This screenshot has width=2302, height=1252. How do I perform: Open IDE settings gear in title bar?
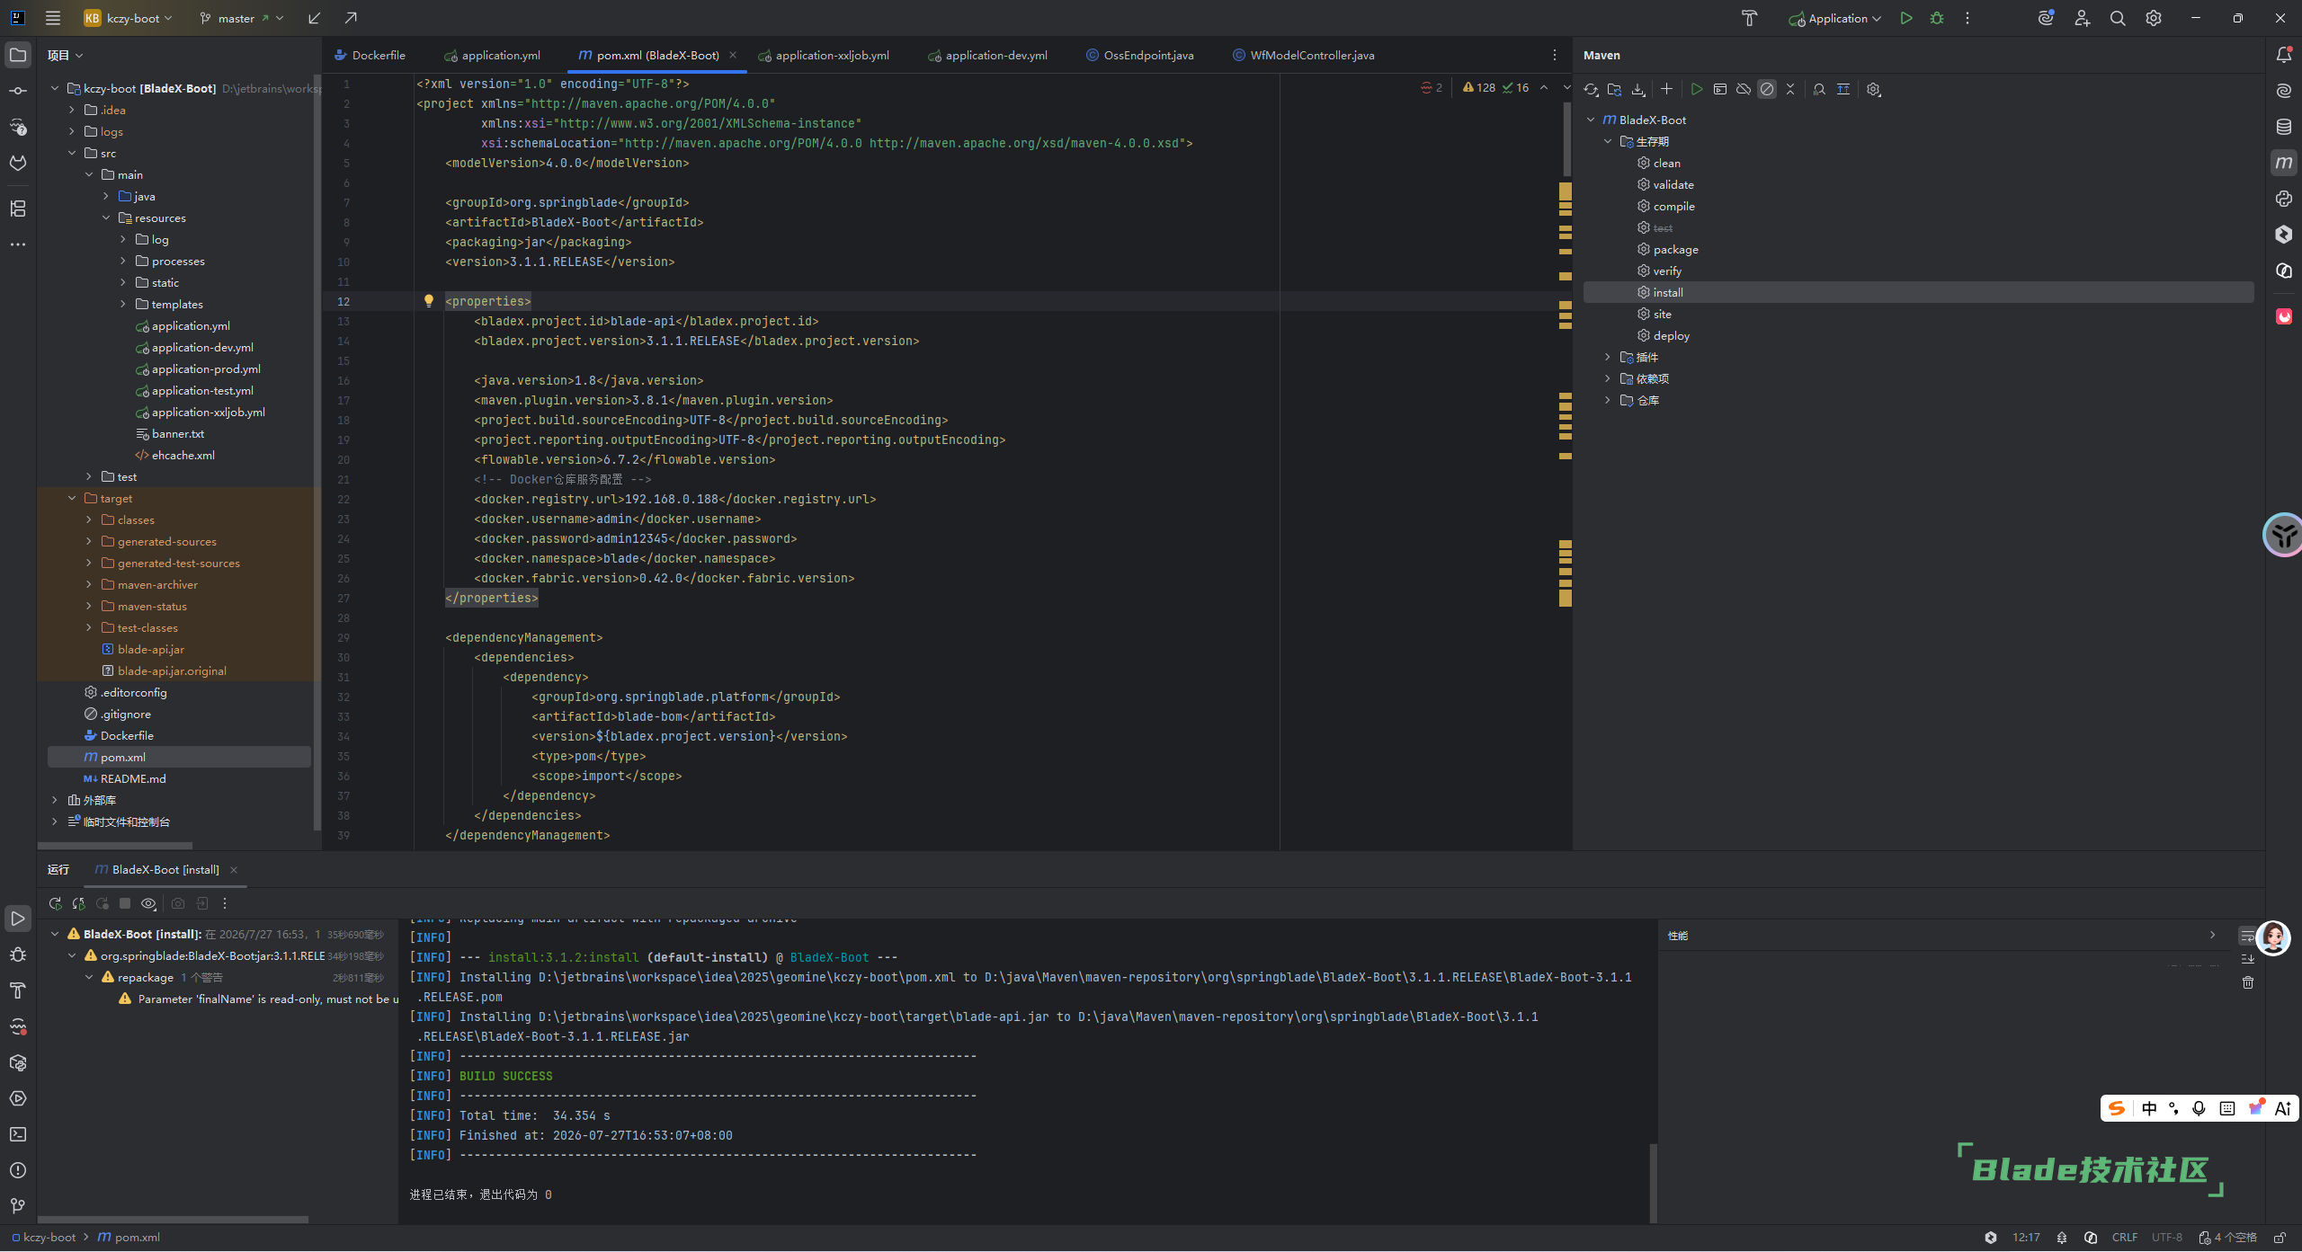tap(2154, 18)
